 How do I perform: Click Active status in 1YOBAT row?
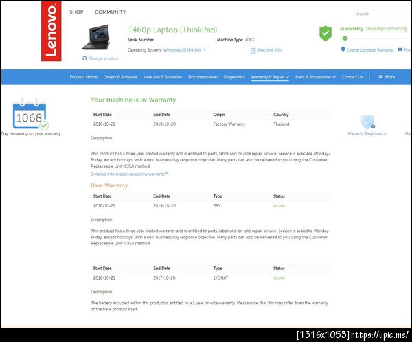point(279,278)
